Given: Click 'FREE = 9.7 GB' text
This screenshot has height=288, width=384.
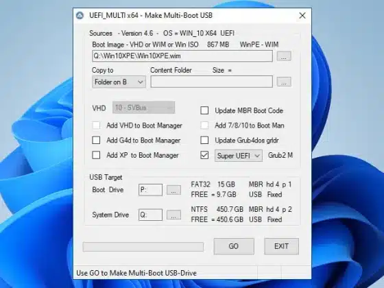Looking at the screenshot, I should (x=213, y=195).
